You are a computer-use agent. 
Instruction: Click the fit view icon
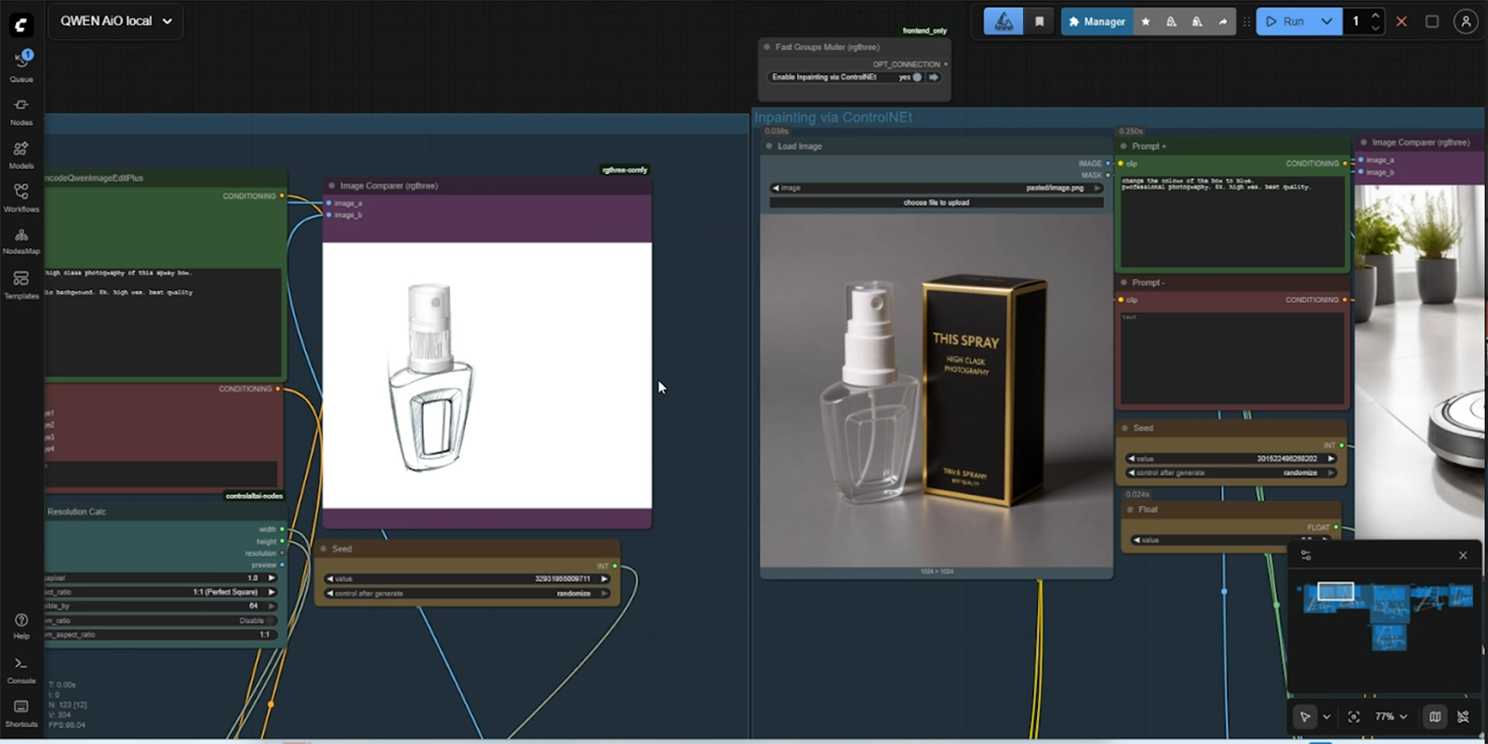click(1353, 716)
